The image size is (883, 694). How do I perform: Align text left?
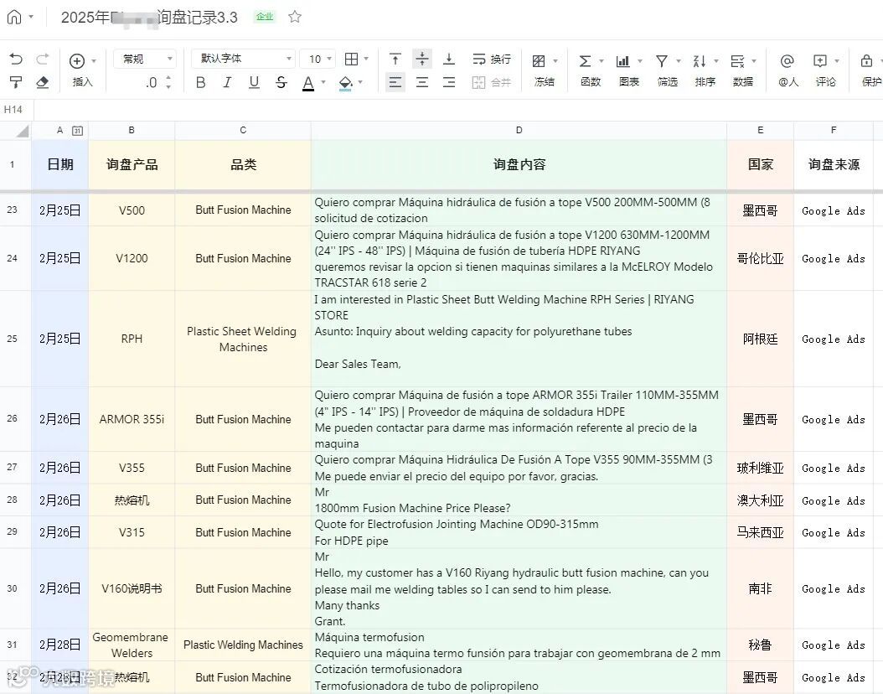(x=395, y=82)
